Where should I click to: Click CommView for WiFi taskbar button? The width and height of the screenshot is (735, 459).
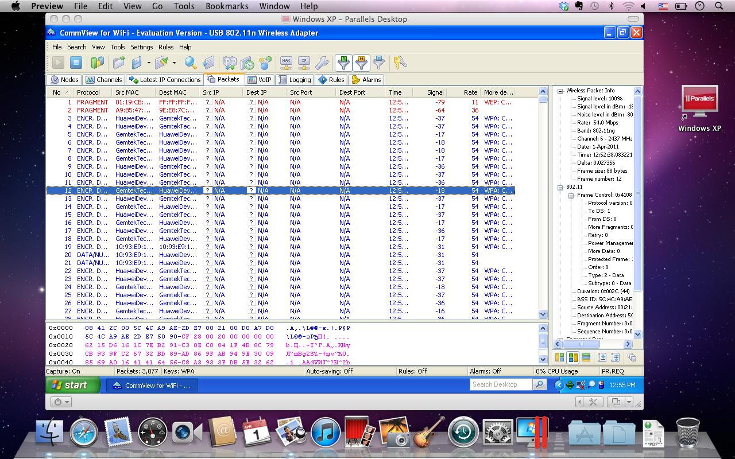coord(152,386)
